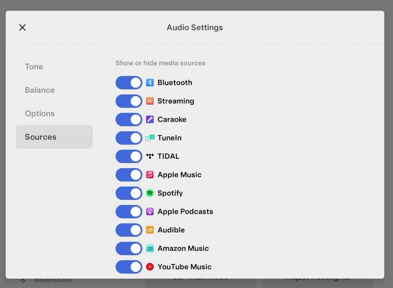393x288 pixels.
Task: Click the Bluetooth source icon
Action: tap(150, 83)
